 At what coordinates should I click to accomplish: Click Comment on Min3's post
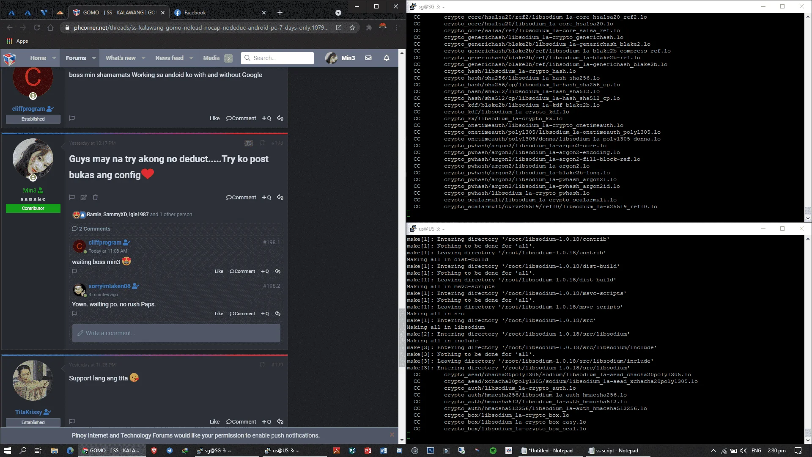pos(241,198)
